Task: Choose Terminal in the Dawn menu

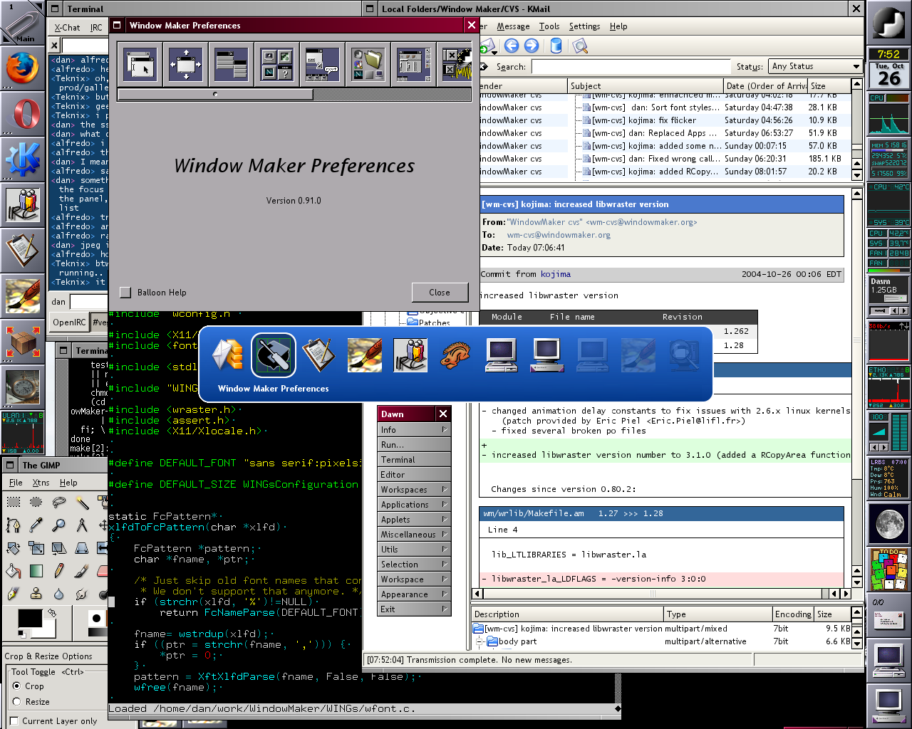Action: [x=414, y=460]
